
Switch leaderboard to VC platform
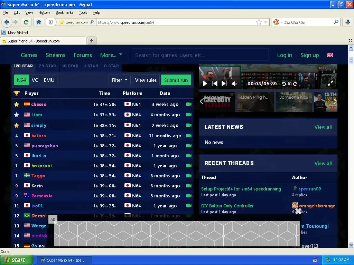pos(35,80)
